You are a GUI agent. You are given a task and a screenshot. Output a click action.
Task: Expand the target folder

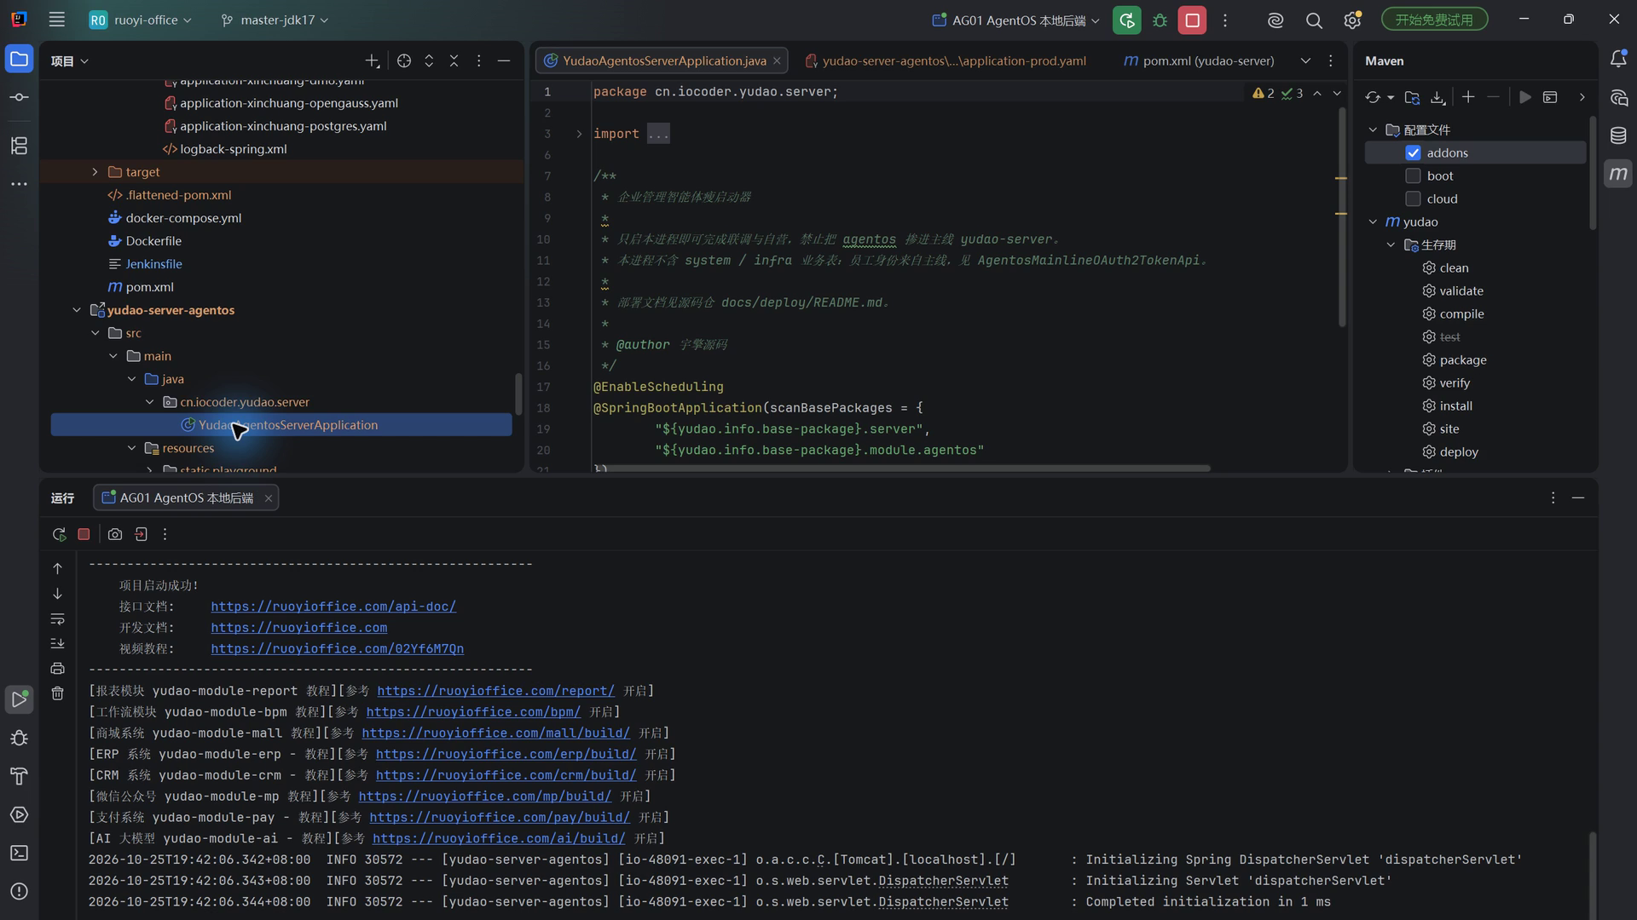pos(95,171)
